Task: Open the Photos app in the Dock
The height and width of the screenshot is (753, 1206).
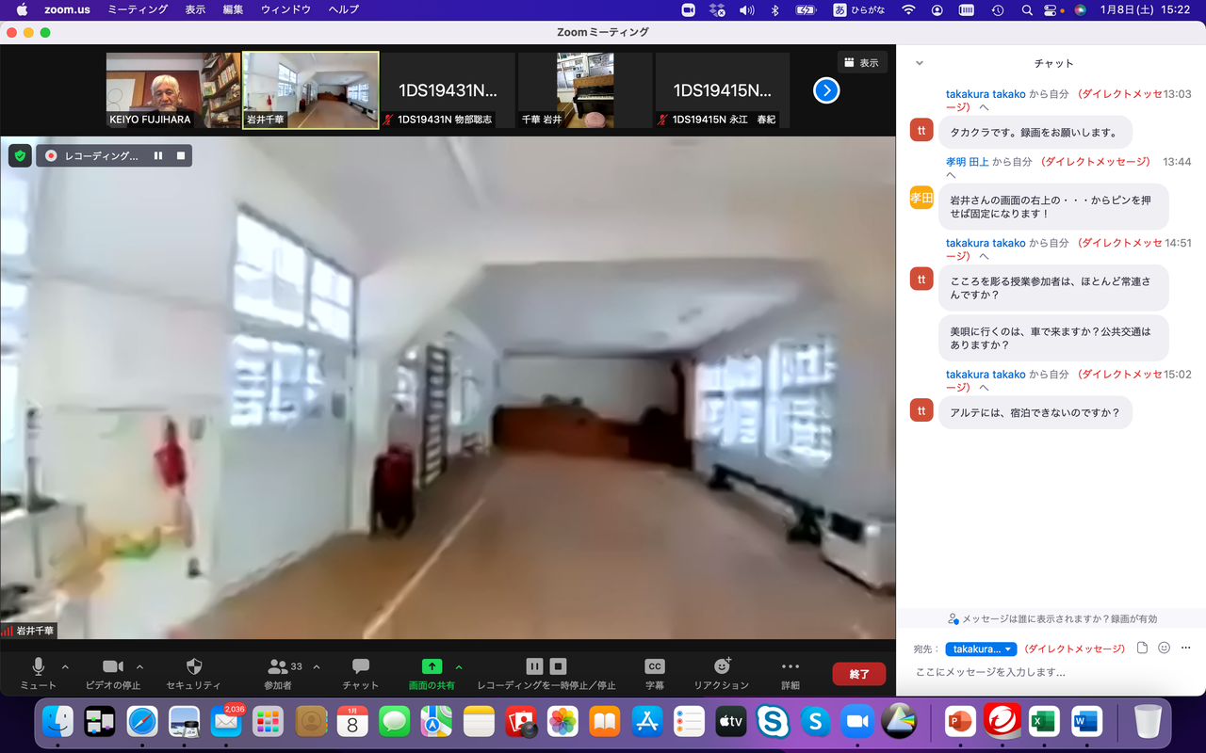Action: coord(562,722)
